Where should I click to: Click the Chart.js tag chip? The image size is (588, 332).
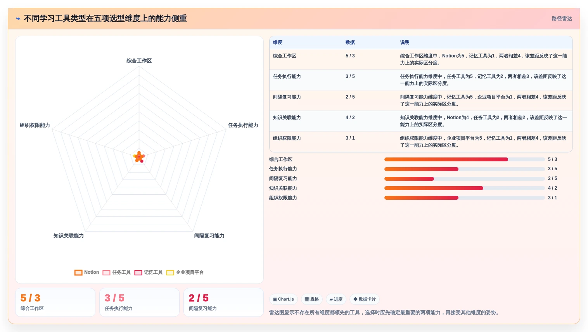[284, 299]
